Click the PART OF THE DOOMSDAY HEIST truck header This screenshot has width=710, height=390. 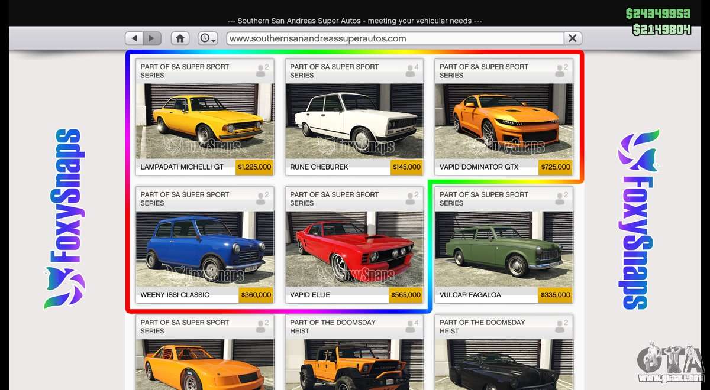click(x=333, y=327)
